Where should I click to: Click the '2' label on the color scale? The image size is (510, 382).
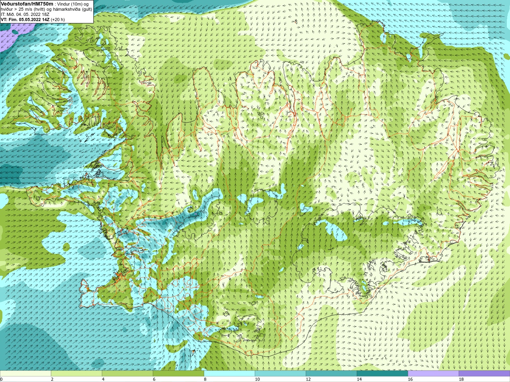pos(52,379)
